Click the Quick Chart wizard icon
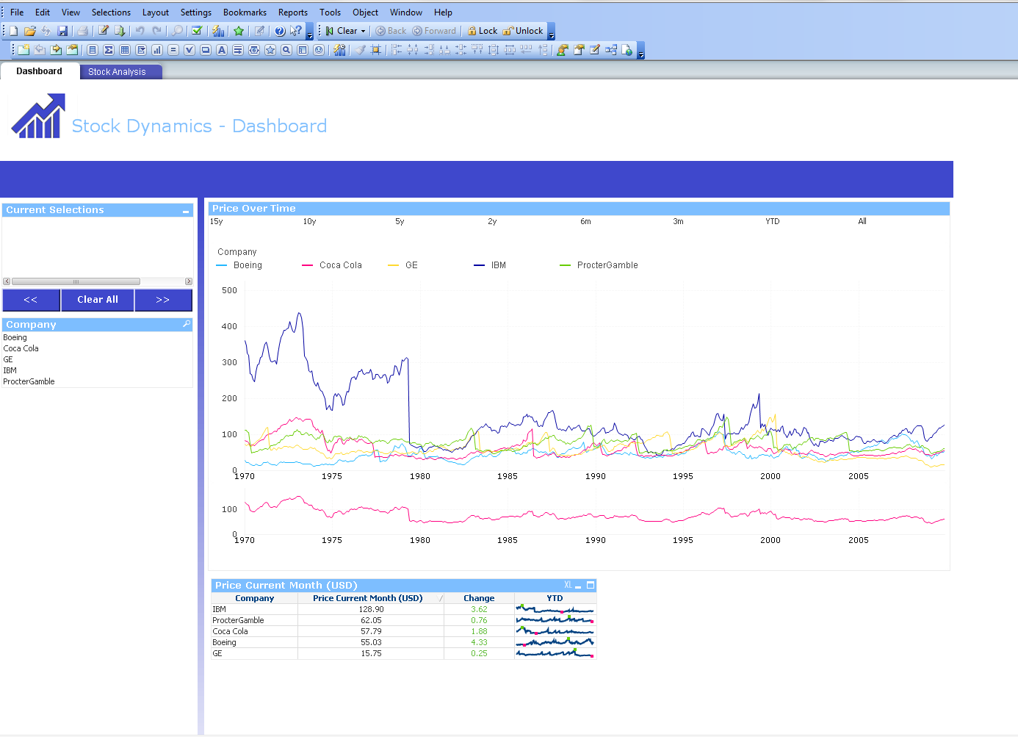Image resolution: width=1018 pixels, height=737 pixels. [x=218, y=31]
